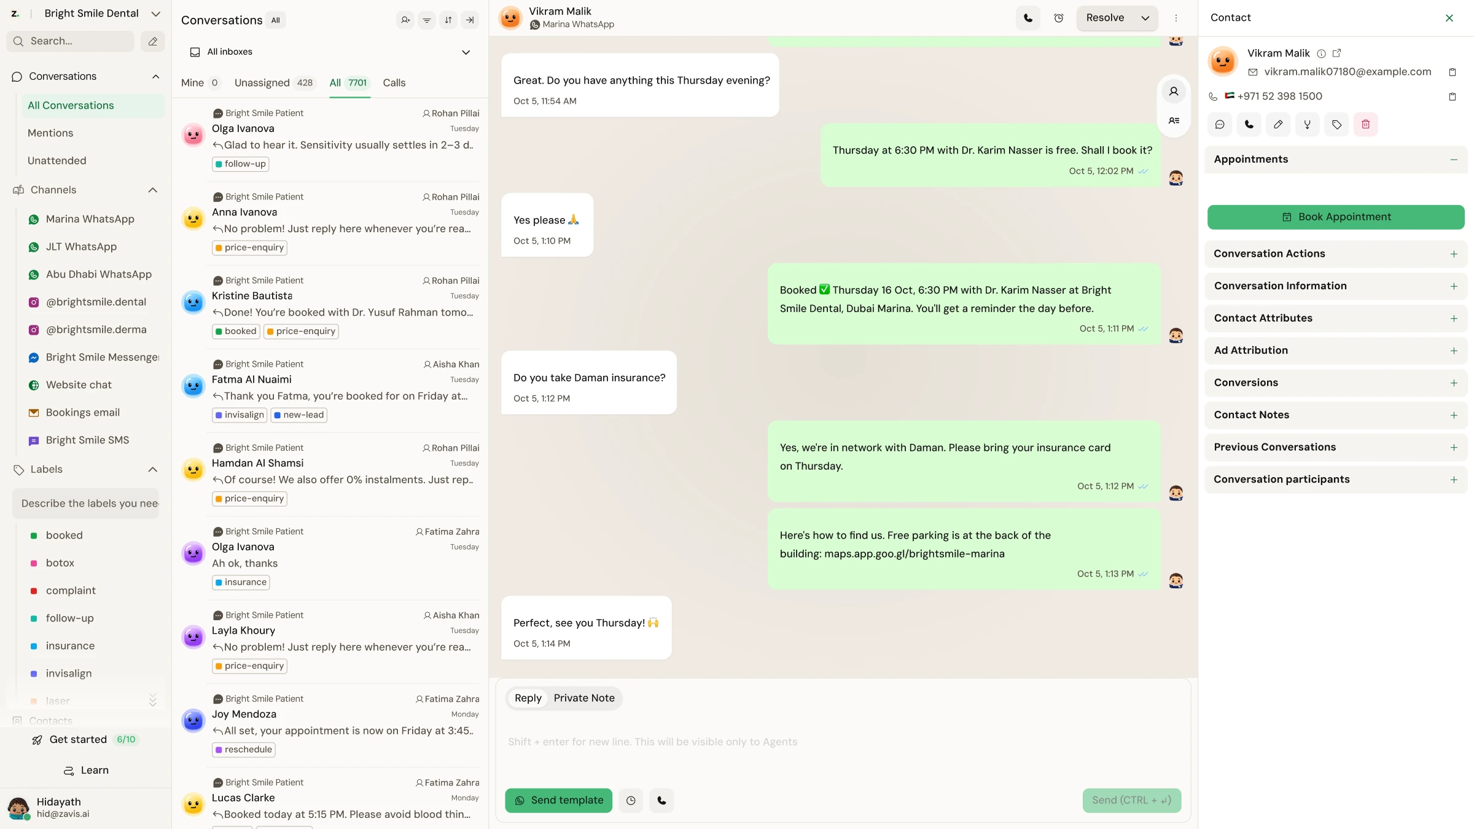Open participants list icon in chat

click(x=1174, y=121)
